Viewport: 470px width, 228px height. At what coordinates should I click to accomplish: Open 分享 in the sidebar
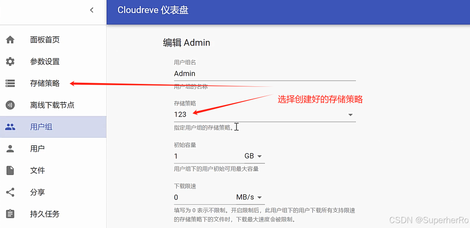point(53,192)
